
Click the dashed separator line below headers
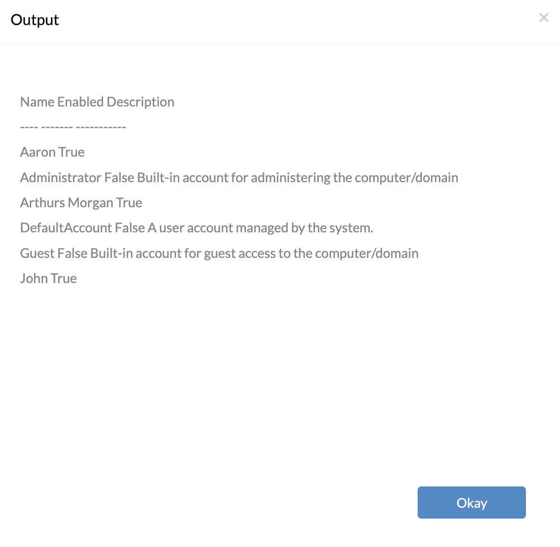coord(73,127)
